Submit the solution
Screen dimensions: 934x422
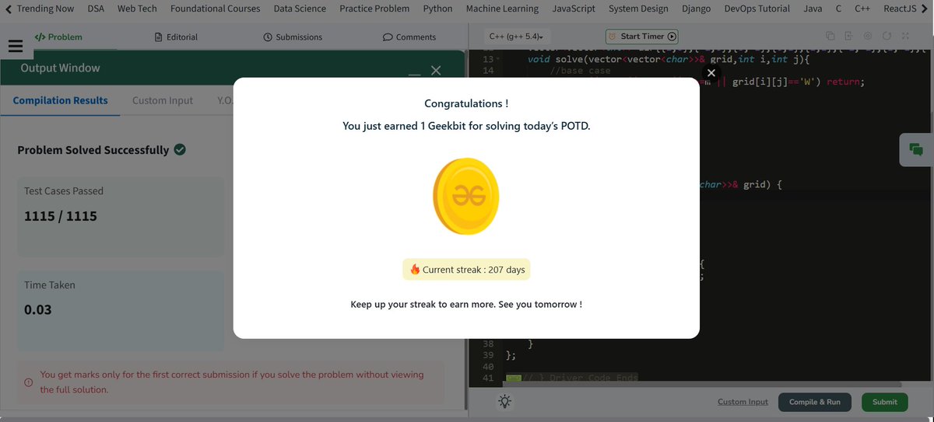click(885, 402)
